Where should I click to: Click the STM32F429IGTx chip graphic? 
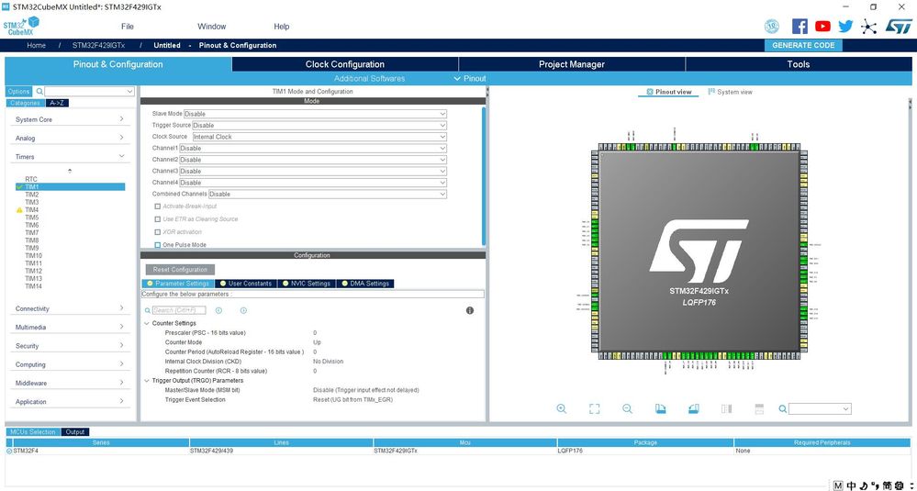tap(699, 252)
